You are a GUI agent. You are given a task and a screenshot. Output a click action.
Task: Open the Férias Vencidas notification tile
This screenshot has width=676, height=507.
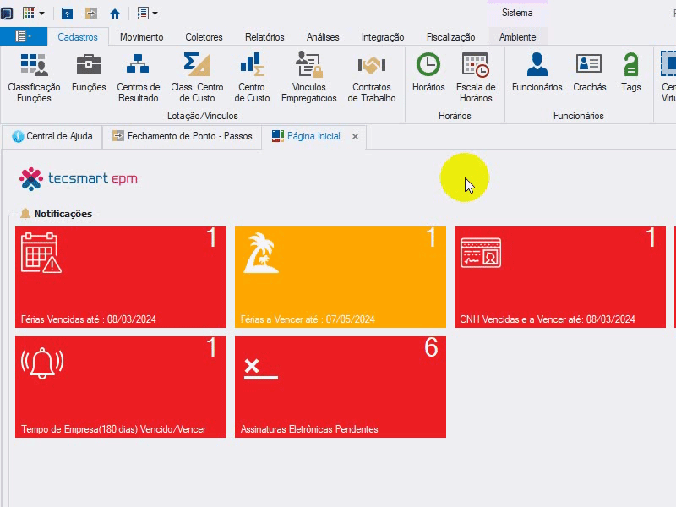click(x=121, y=277)
